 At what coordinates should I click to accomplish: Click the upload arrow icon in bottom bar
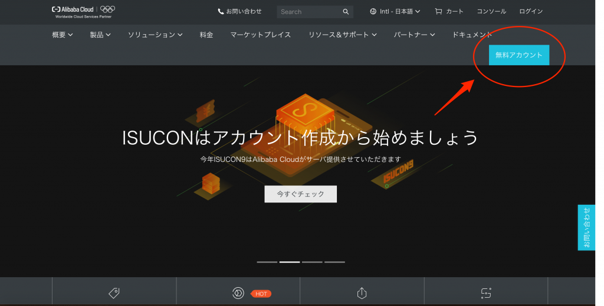click(362, 293)
